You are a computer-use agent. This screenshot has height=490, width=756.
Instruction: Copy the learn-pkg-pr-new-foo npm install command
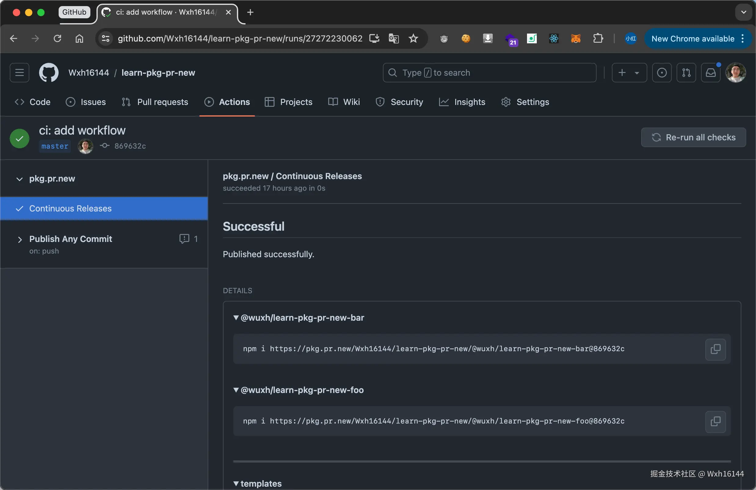(x=715, y=421)
